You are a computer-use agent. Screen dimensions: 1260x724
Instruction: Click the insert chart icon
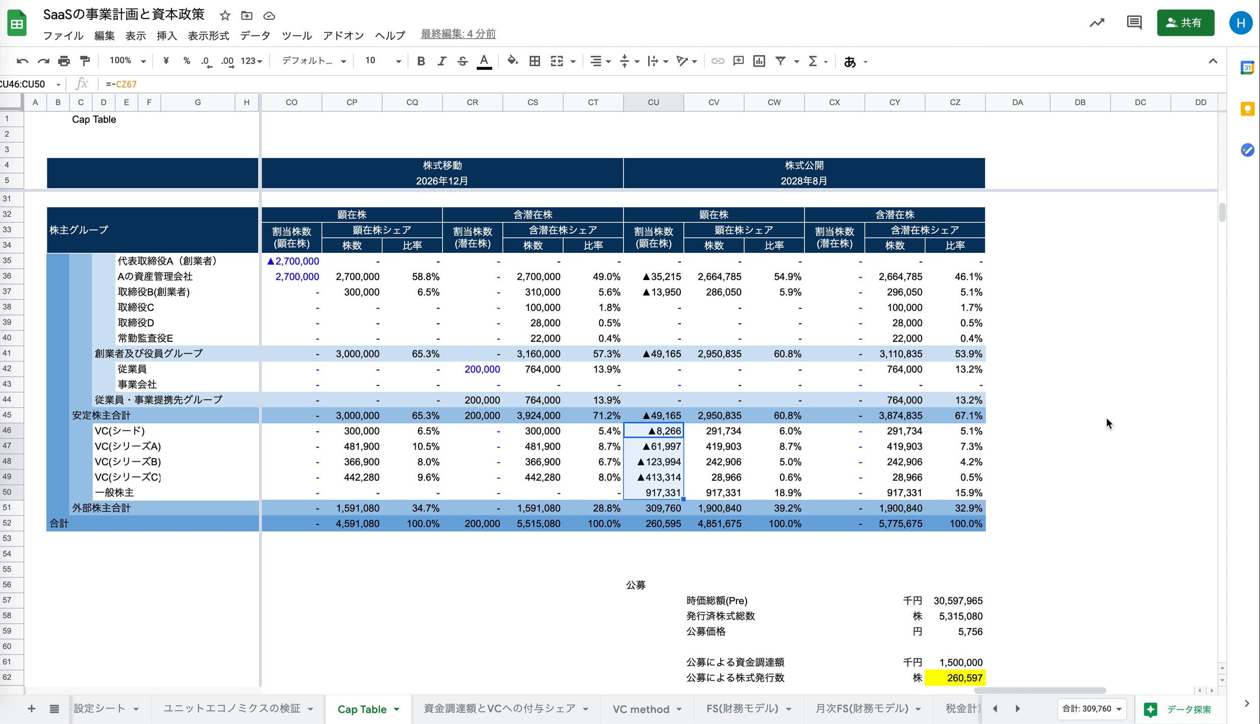pos(759,61)
